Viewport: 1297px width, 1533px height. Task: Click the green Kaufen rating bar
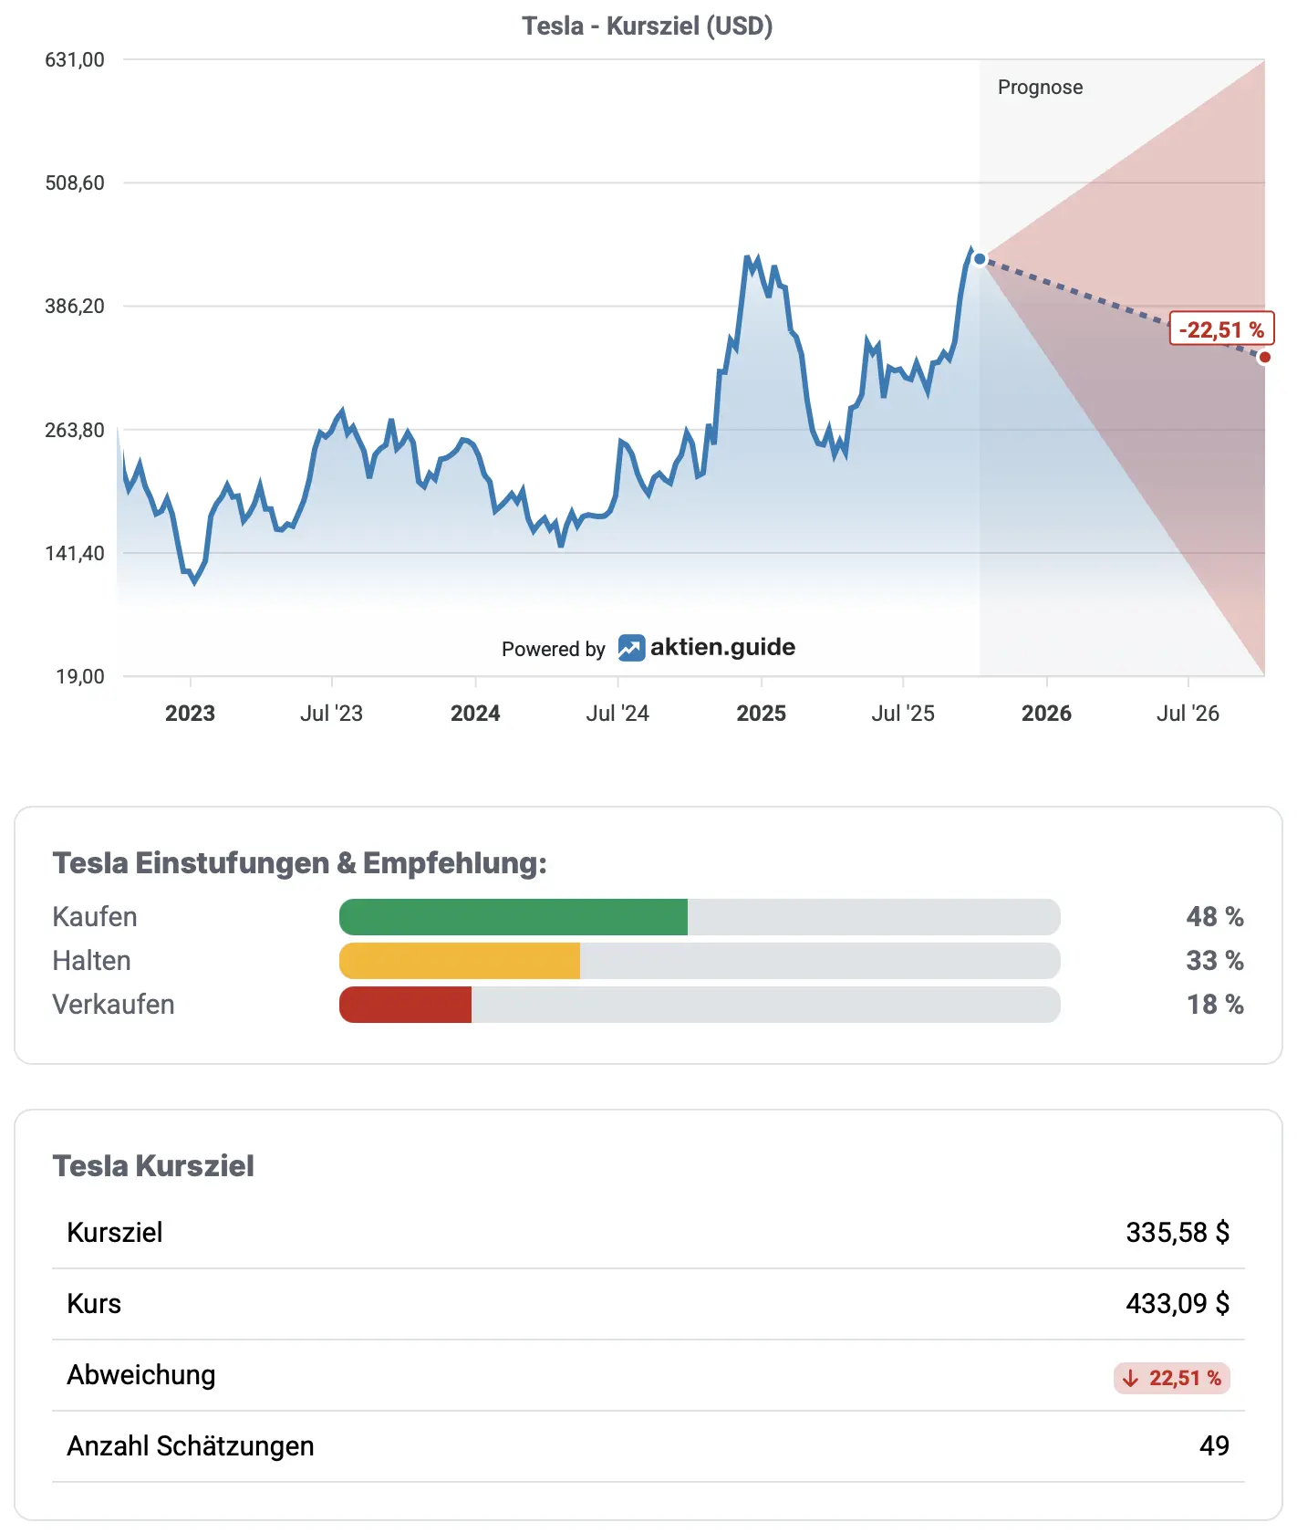[x=514, y=917]
